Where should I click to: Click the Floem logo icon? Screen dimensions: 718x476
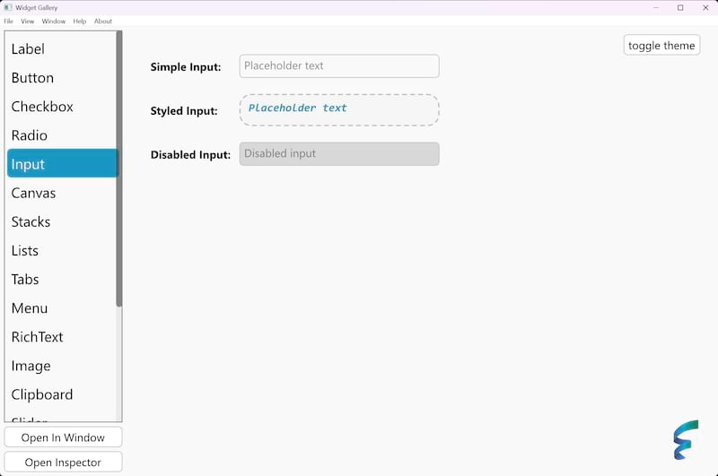tap(686, 439)
